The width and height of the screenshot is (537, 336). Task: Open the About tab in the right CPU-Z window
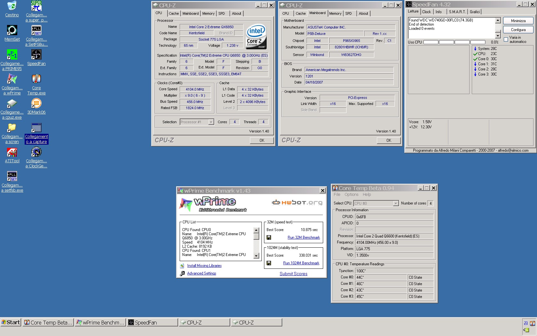363,13
